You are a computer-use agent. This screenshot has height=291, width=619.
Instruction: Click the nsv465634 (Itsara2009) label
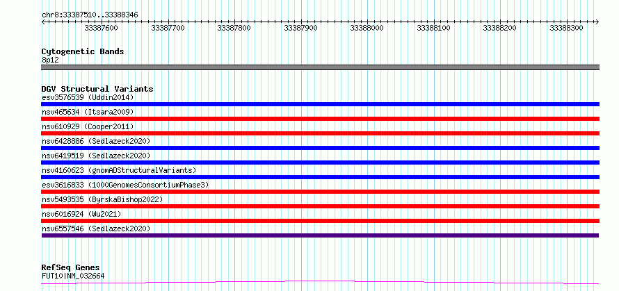point(88,112)
